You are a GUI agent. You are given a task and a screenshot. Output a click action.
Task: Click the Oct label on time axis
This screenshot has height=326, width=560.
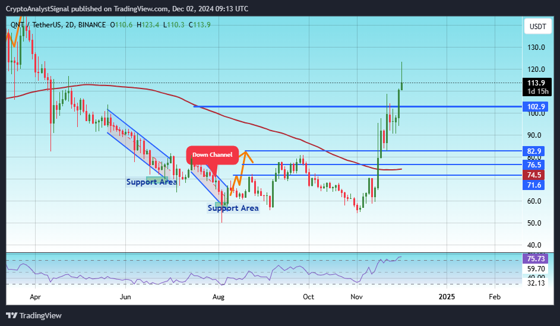[x=309, y=297]
